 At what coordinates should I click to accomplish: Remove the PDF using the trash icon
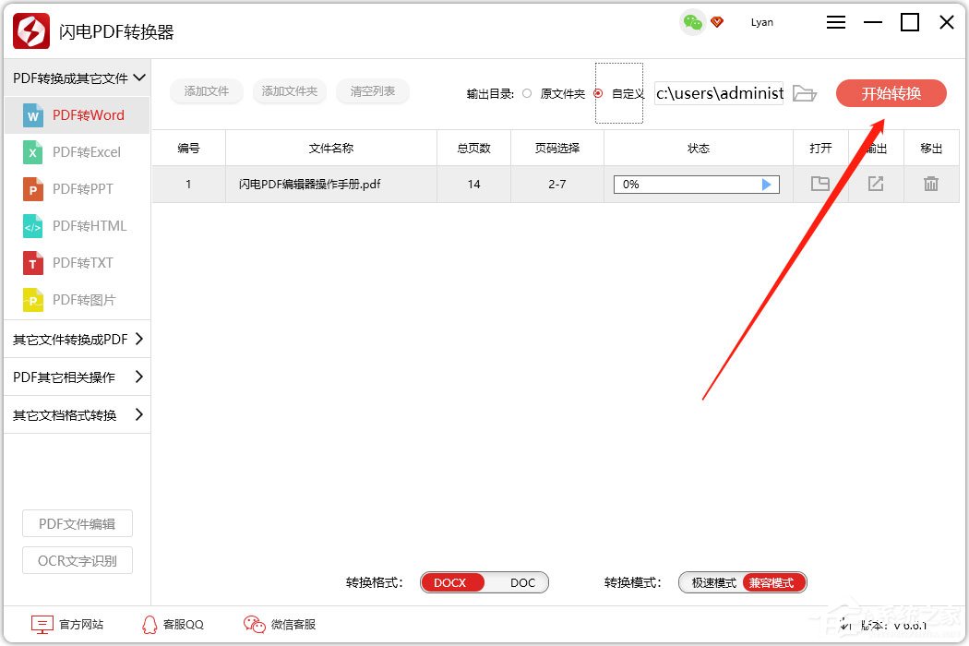(x=931, y=184)
